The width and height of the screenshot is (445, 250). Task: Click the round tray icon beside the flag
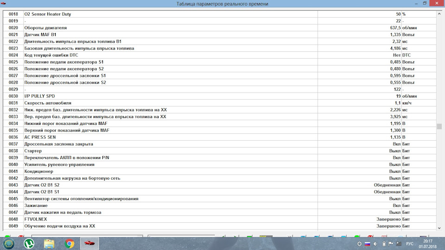pos(359,244)
